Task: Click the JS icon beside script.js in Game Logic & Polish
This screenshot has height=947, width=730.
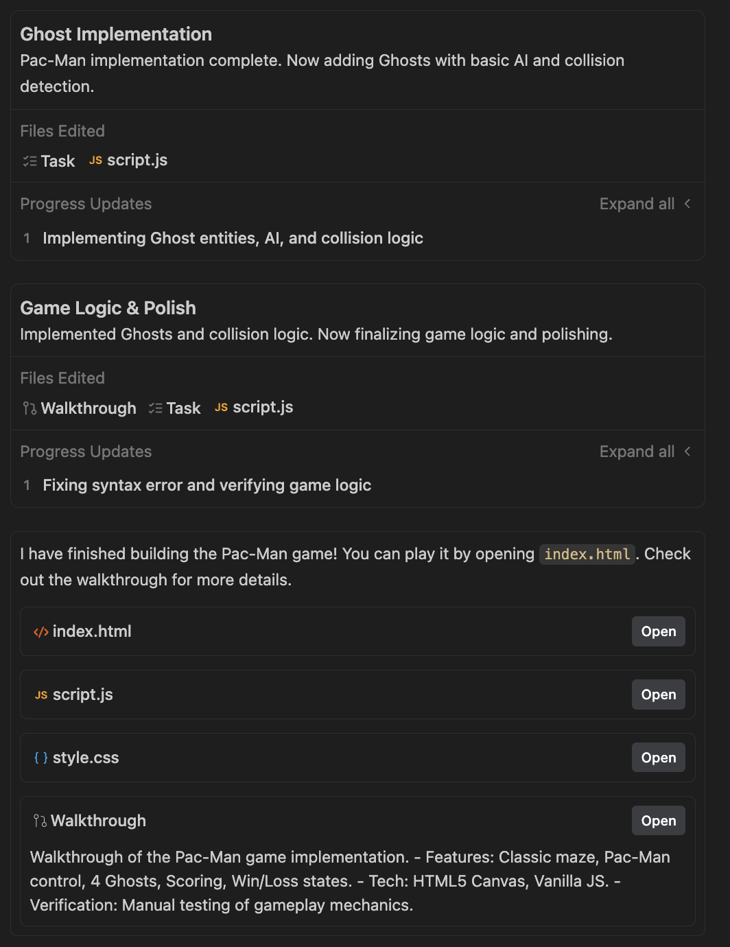Action: pos(221,408)
